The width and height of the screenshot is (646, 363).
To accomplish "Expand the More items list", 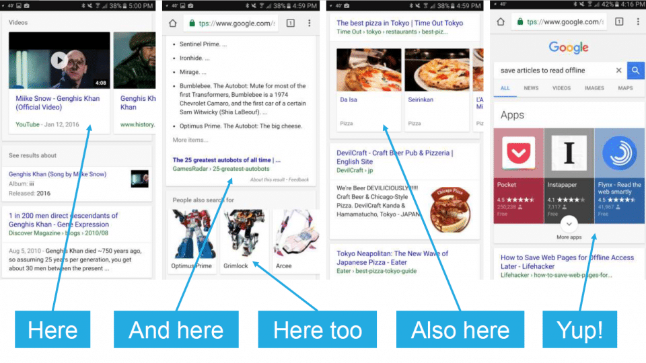I will click(x=190, y=140).
